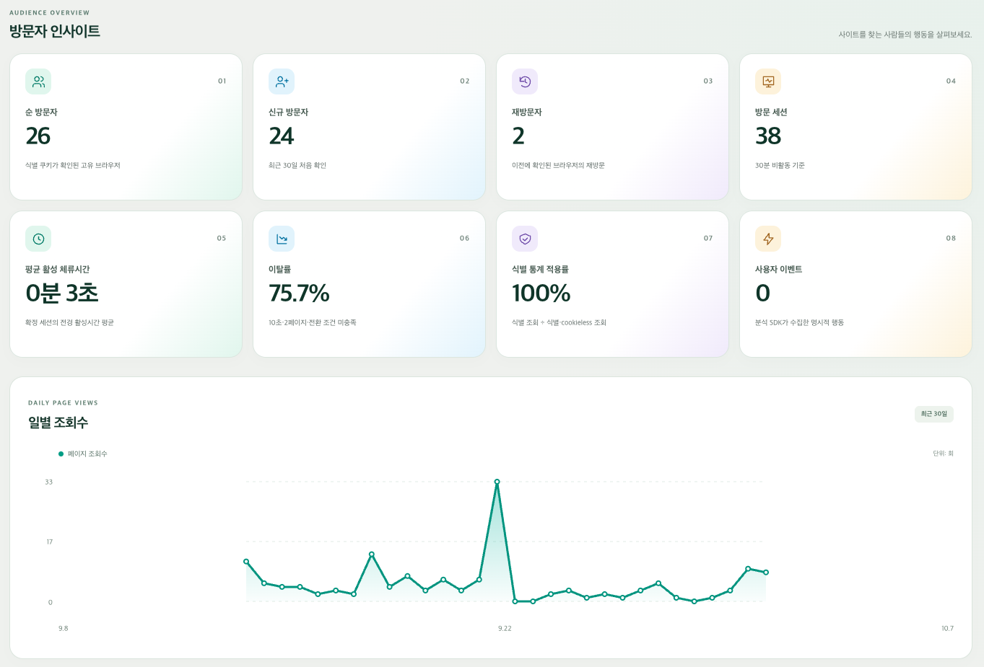Screen dimensions: 984x667
Task: Click the 일별 조회수 chart heading
Action: pos(58,423)
